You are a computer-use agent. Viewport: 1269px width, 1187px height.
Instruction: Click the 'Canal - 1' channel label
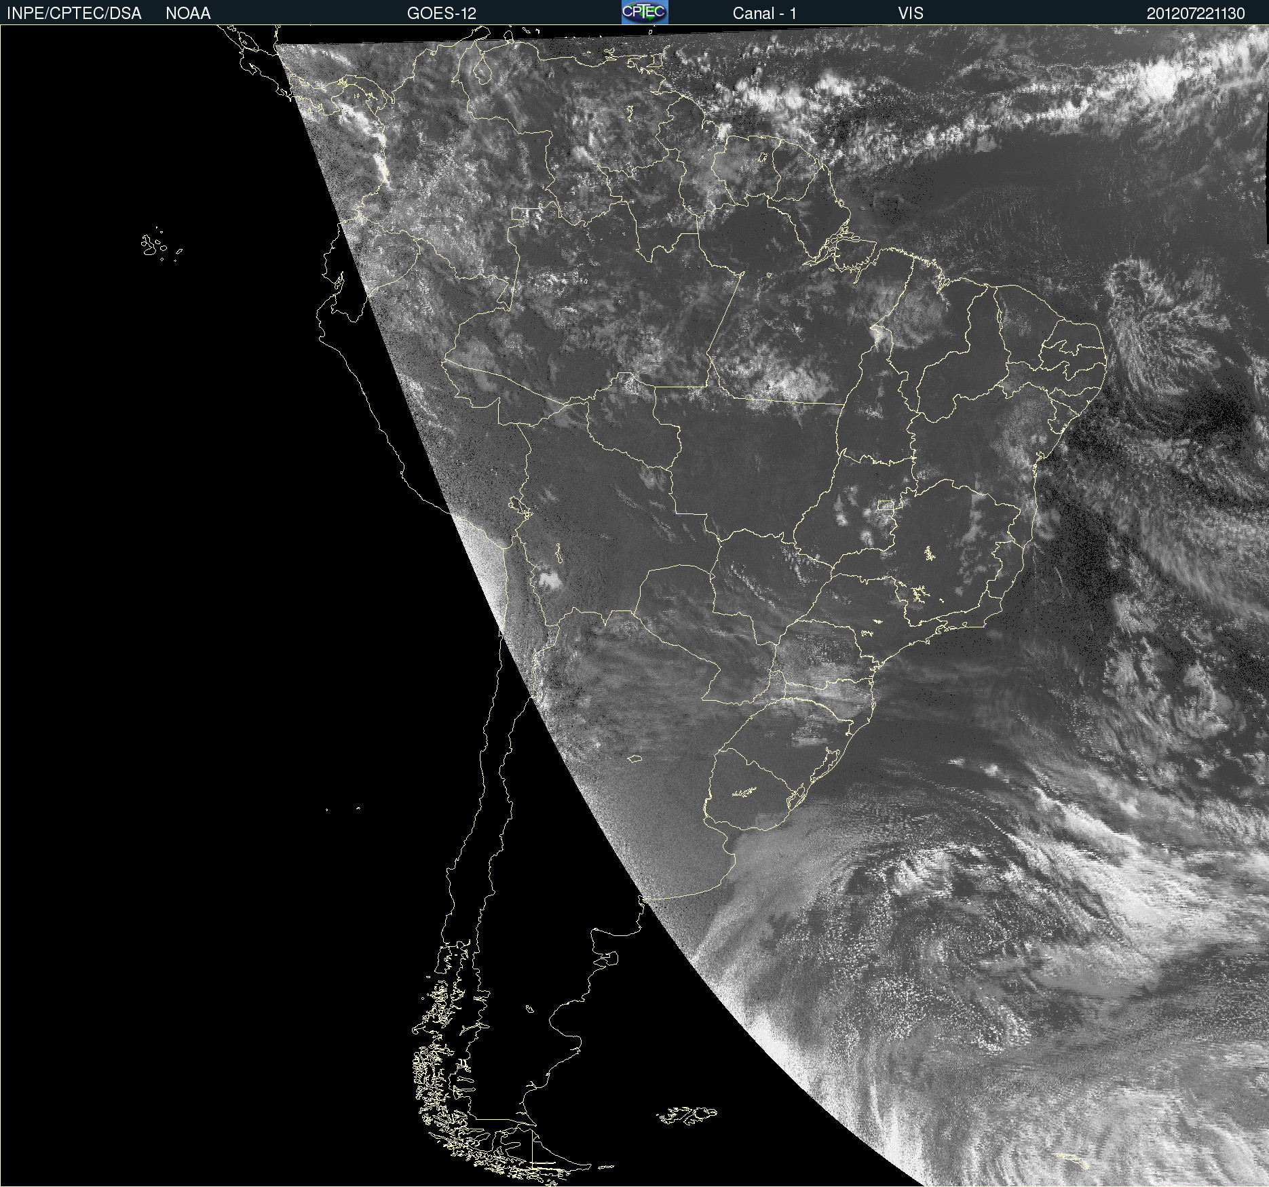tap(765, 14)
